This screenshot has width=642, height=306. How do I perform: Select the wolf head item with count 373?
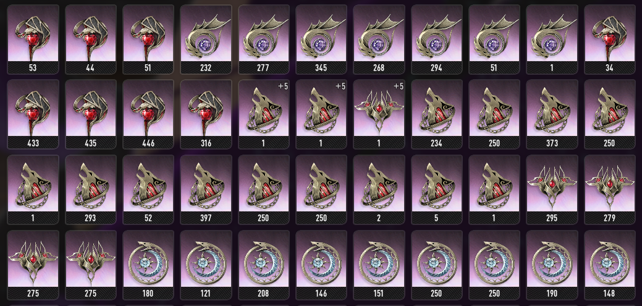coord(552,114)
